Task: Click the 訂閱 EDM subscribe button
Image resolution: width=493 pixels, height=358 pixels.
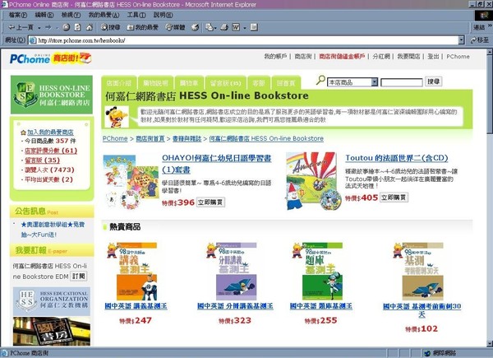Action: (79, 277)
